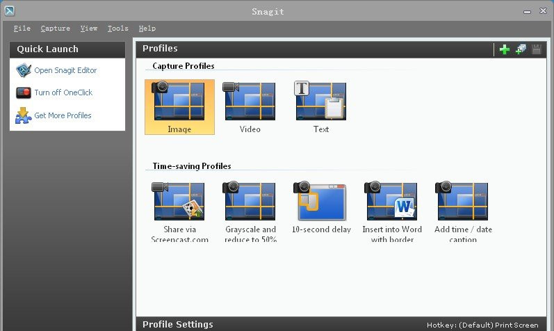The height and width of the screenshot is (331, 554).
Task: Click the Snagit app icon in title bar
Action: (10, 11)
